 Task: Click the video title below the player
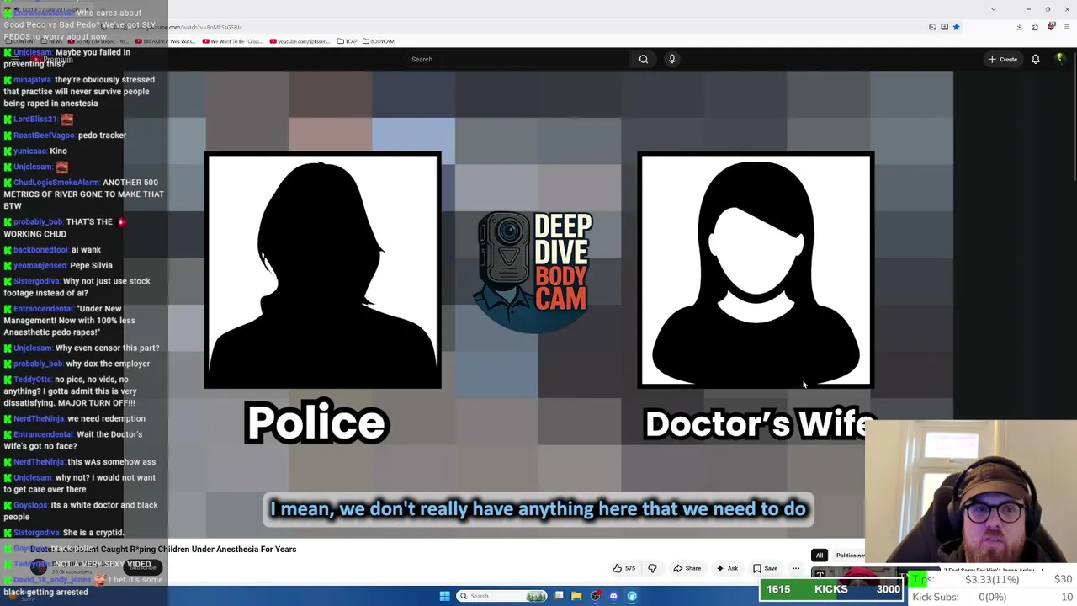click(165, 550)
